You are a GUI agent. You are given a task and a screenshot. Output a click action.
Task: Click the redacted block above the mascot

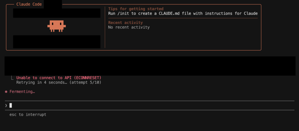click(x=57, y=13)
